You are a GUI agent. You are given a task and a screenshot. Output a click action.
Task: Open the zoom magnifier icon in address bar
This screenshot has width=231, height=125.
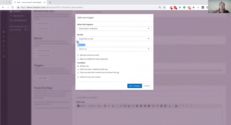pyautogui.click(x=160, y=7)
